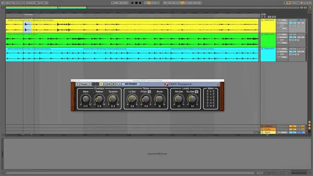313x176 pixels.
Task: Open the plugin hamburger menu icon
Action: [218, 84]
